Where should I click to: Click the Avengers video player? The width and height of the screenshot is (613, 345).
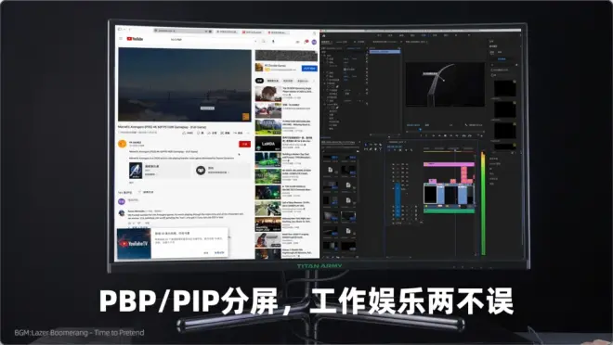pyautogui.click(x=185, y=84)
